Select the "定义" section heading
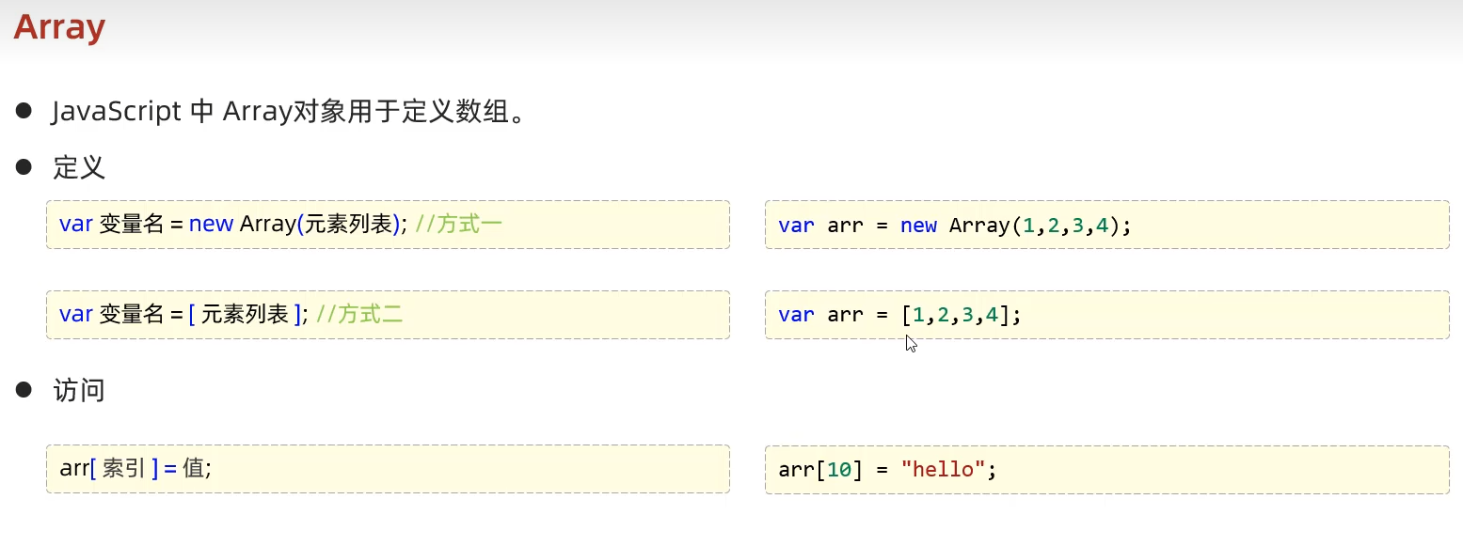The width and height of the screenshot is (1463, 546). (x=79, y=168)
